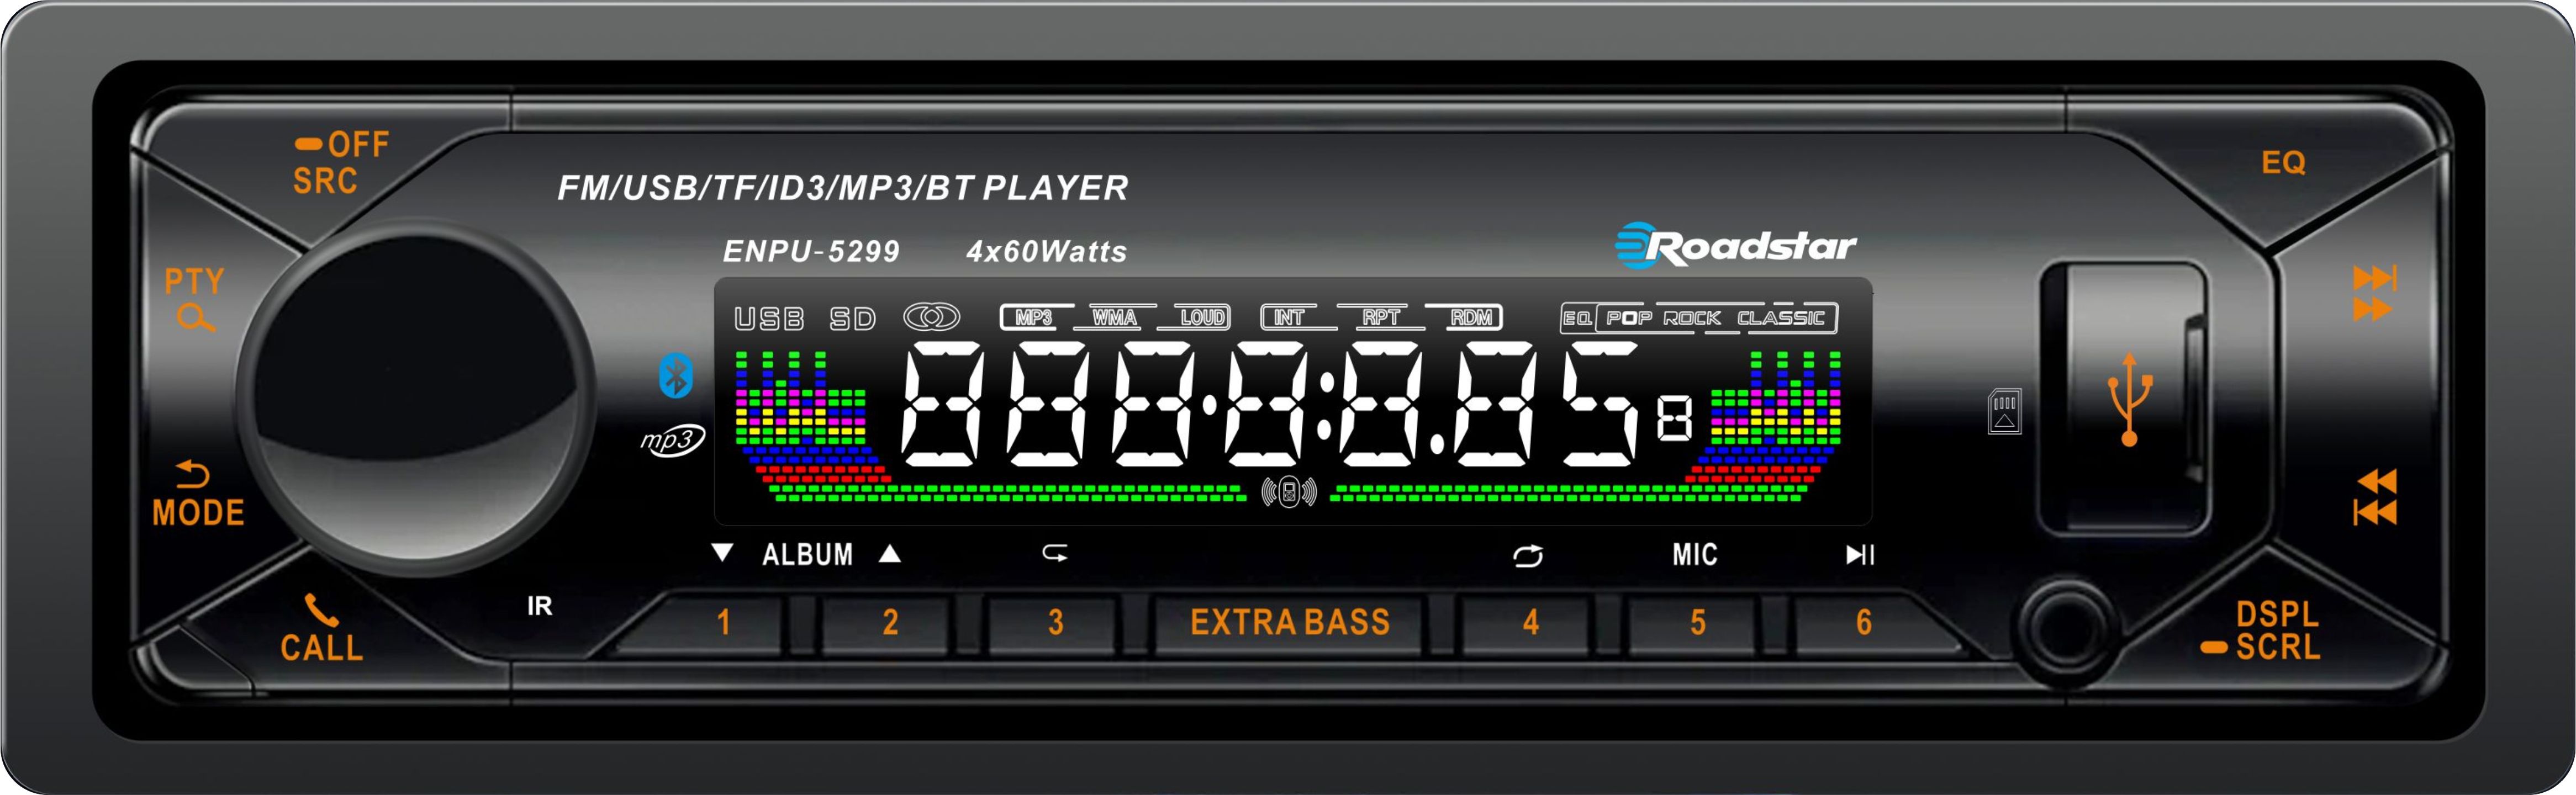Tap the blue Bluetooth indicator icon
This screenshot has width=2576, height=795.
point(676,376)
